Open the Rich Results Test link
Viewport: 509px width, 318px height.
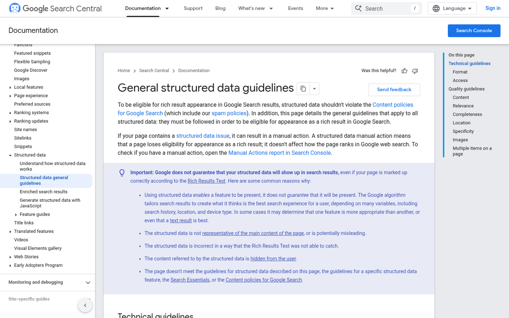pyautogui.click(x=207, y=181)
